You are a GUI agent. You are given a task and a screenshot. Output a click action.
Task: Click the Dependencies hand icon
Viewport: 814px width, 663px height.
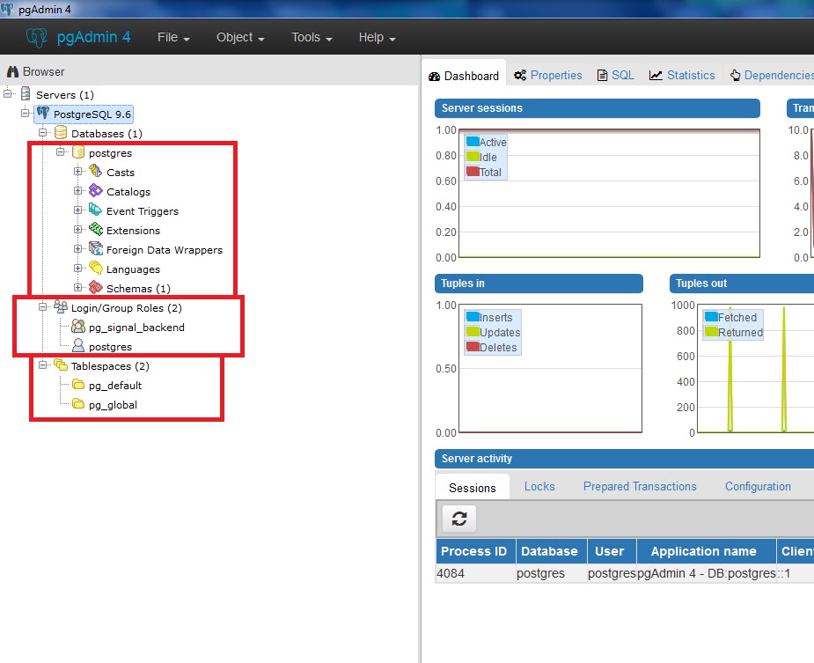735,76
